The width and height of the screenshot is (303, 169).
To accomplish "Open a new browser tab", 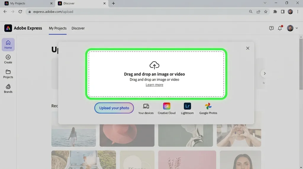I will (x=113, y=4).
